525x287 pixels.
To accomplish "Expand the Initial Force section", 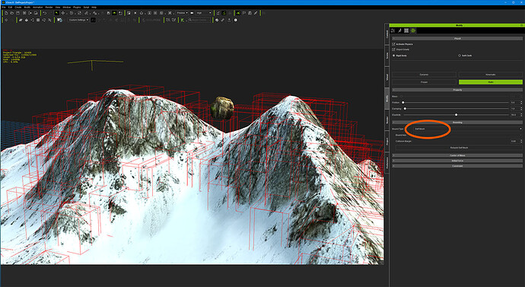I will [457, 161].
